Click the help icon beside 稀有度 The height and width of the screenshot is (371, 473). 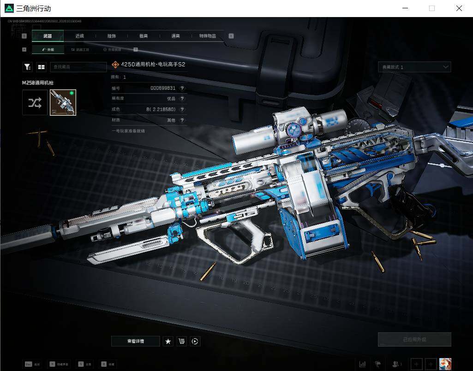point(182,99)
